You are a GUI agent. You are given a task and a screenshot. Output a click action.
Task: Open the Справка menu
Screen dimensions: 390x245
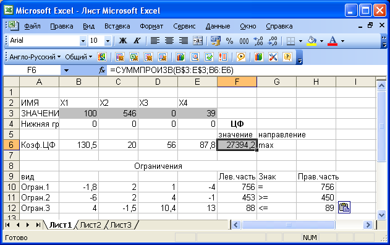[279, 26]
